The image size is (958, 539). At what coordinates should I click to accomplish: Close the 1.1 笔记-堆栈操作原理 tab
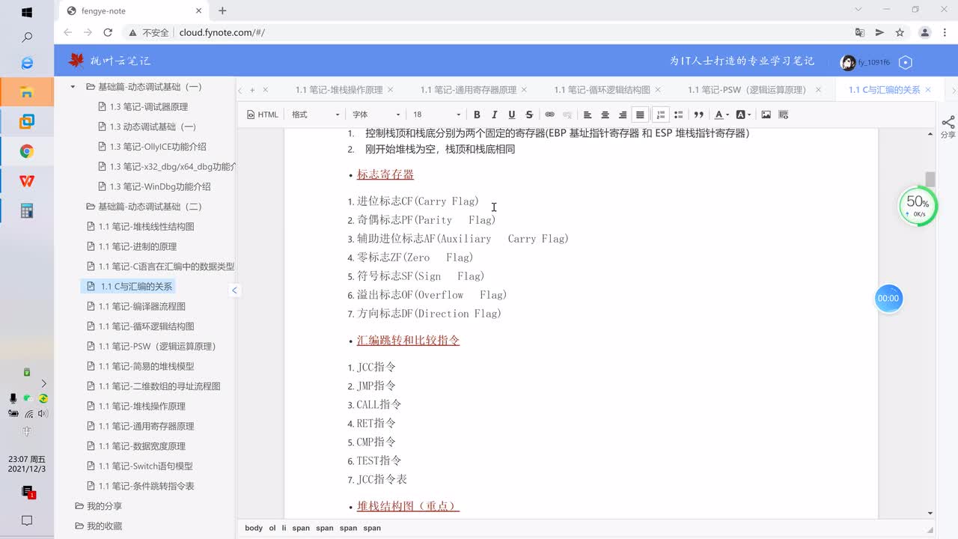(x=390, y=90)
